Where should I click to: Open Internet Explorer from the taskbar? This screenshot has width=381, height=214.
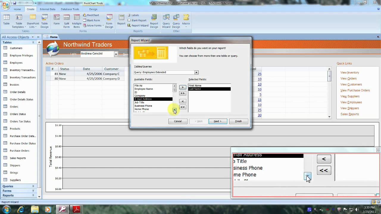pos(21,210)
